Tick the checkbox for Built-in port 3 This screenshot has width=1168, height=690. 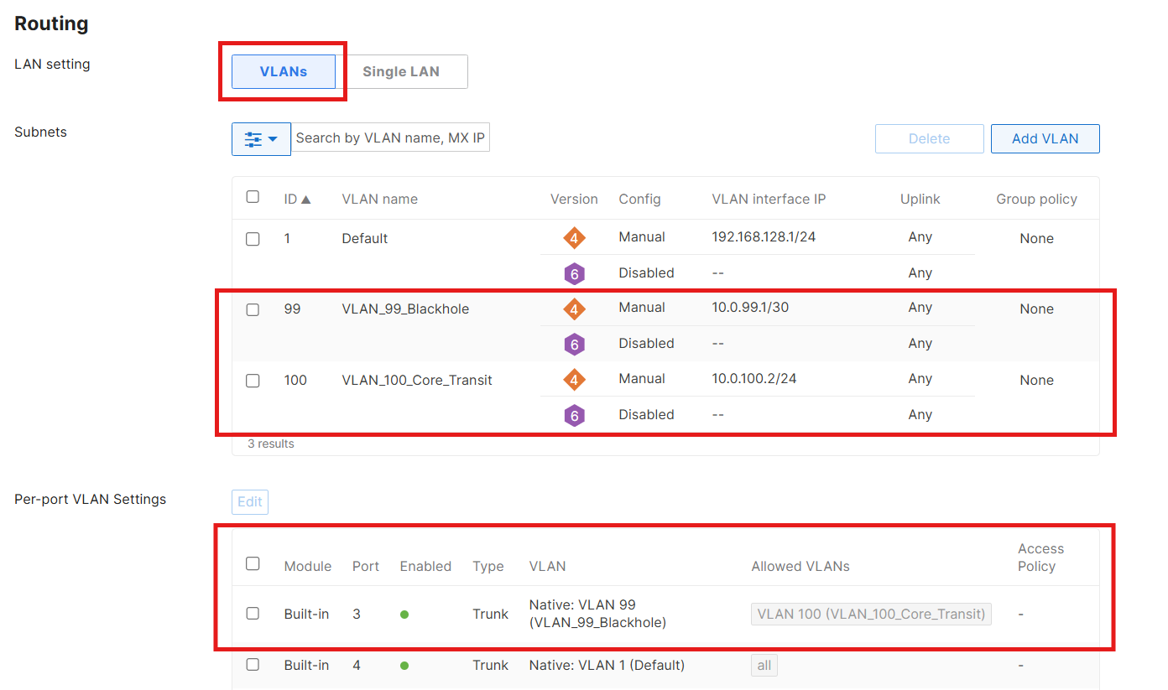tap(253, 614)
